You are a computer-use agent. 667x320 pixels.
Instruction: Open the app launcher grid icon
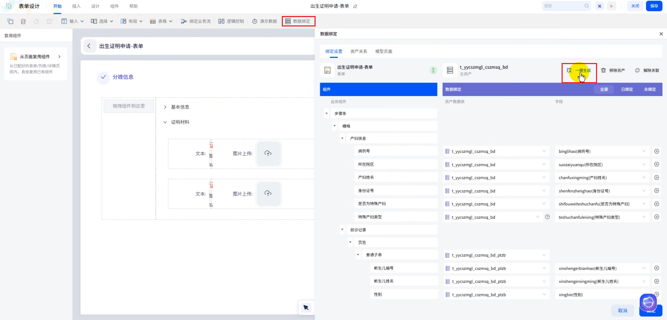click(x=9, y=6)
